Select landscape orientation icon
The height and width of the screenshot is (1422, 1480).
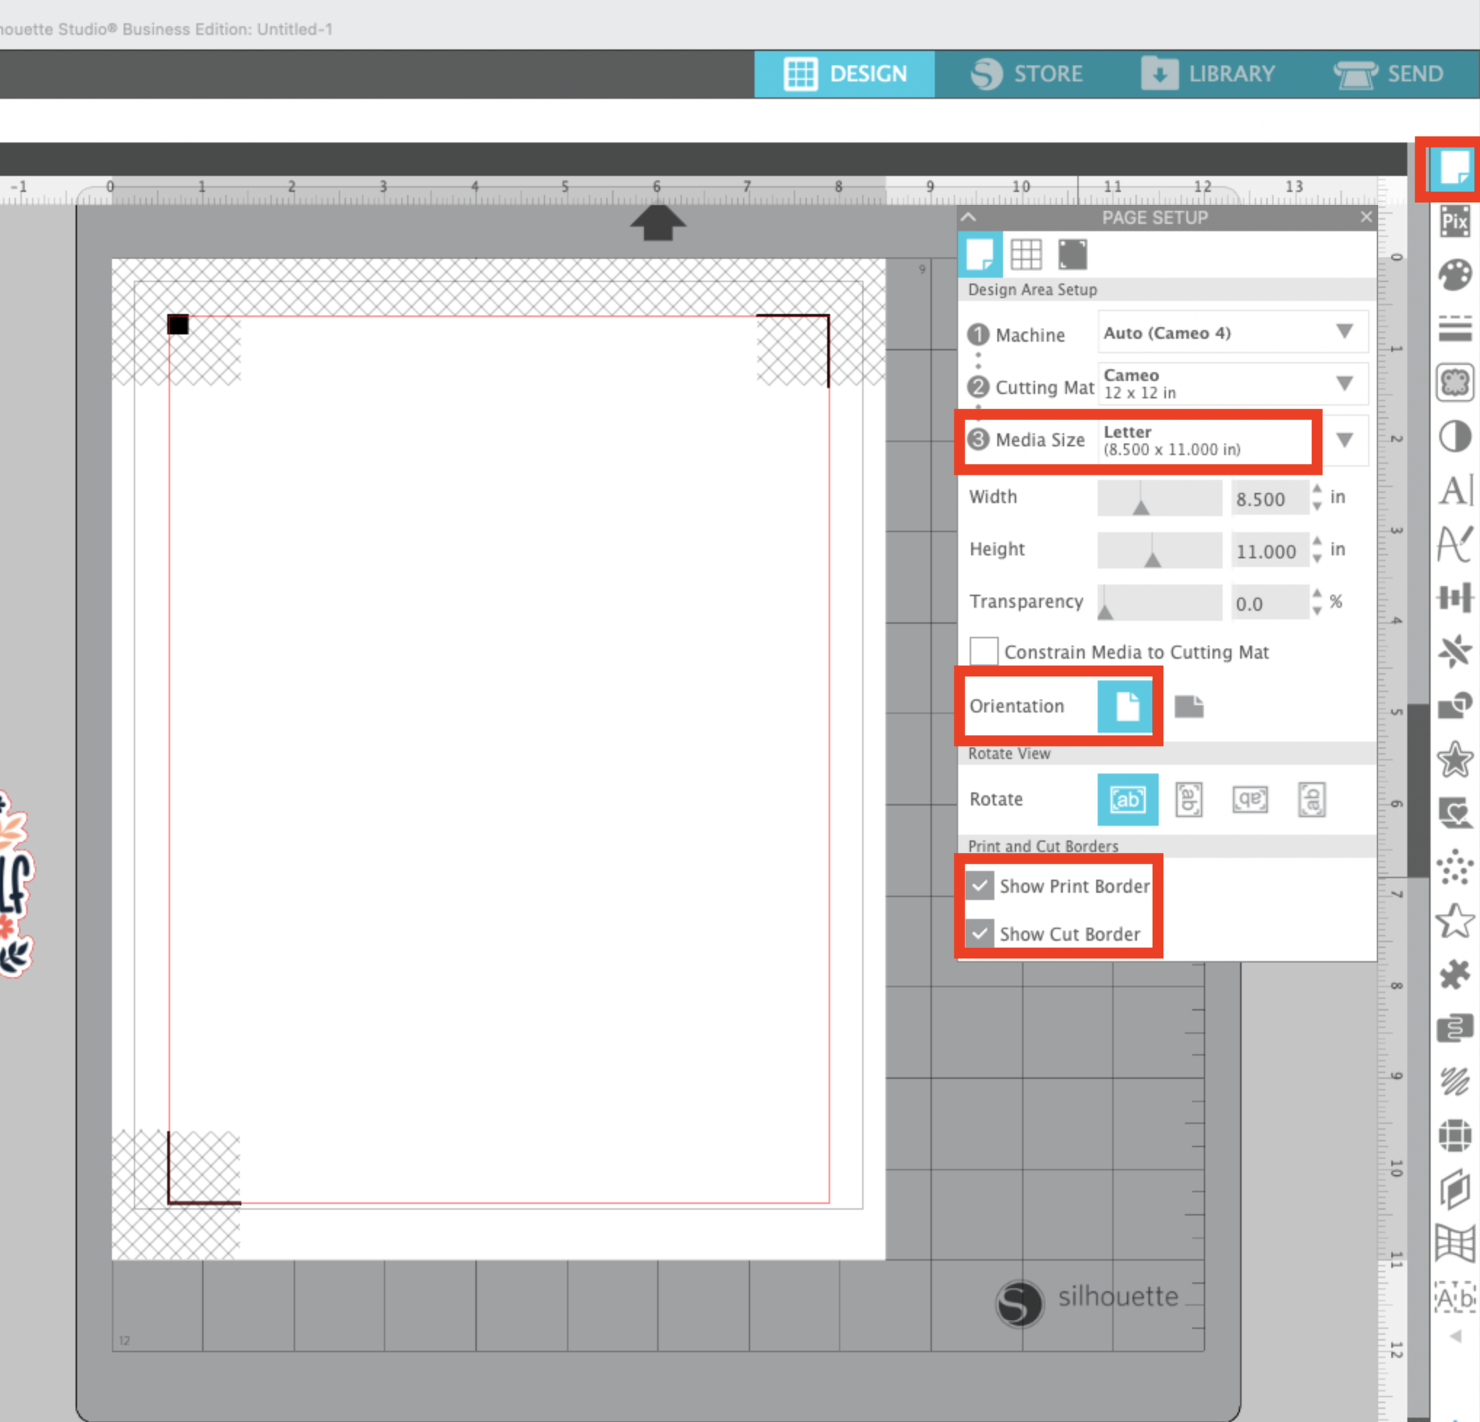1189,707
